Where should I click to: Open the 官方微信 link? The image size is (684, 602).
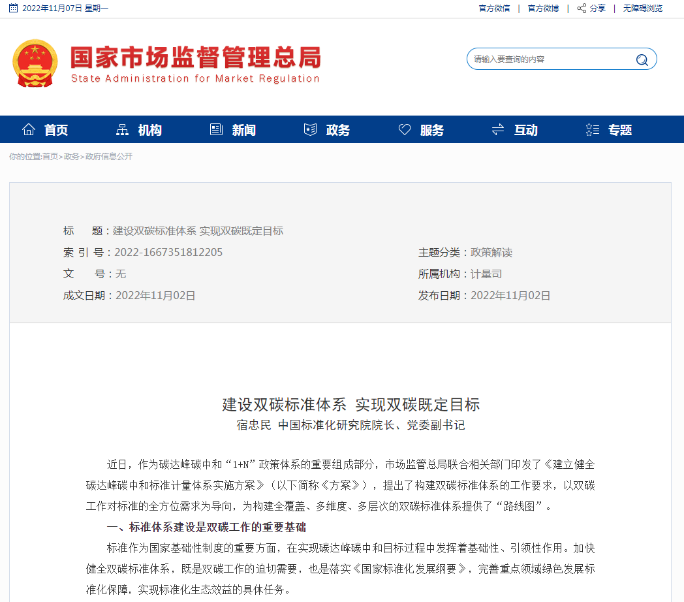494,9
